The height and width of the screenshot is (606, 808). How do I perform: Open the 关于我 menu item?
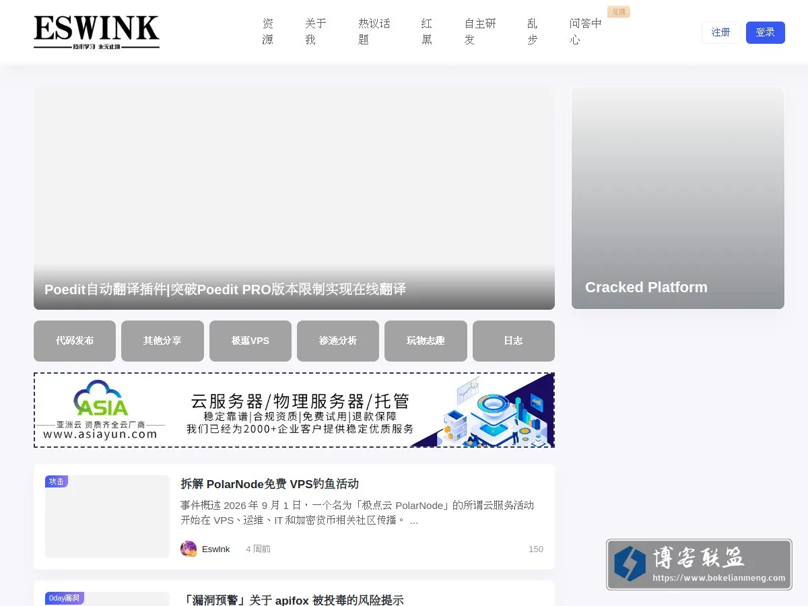click(316, 32)
